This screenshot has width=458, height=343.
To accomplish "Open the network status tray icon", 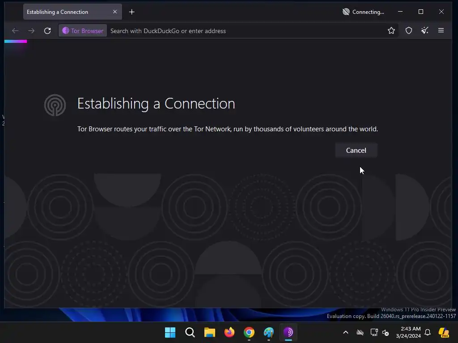I will [x=374, y=332].
